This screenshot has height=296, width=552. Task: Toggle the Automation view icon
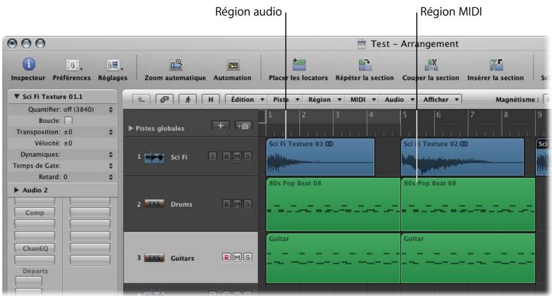232,66
